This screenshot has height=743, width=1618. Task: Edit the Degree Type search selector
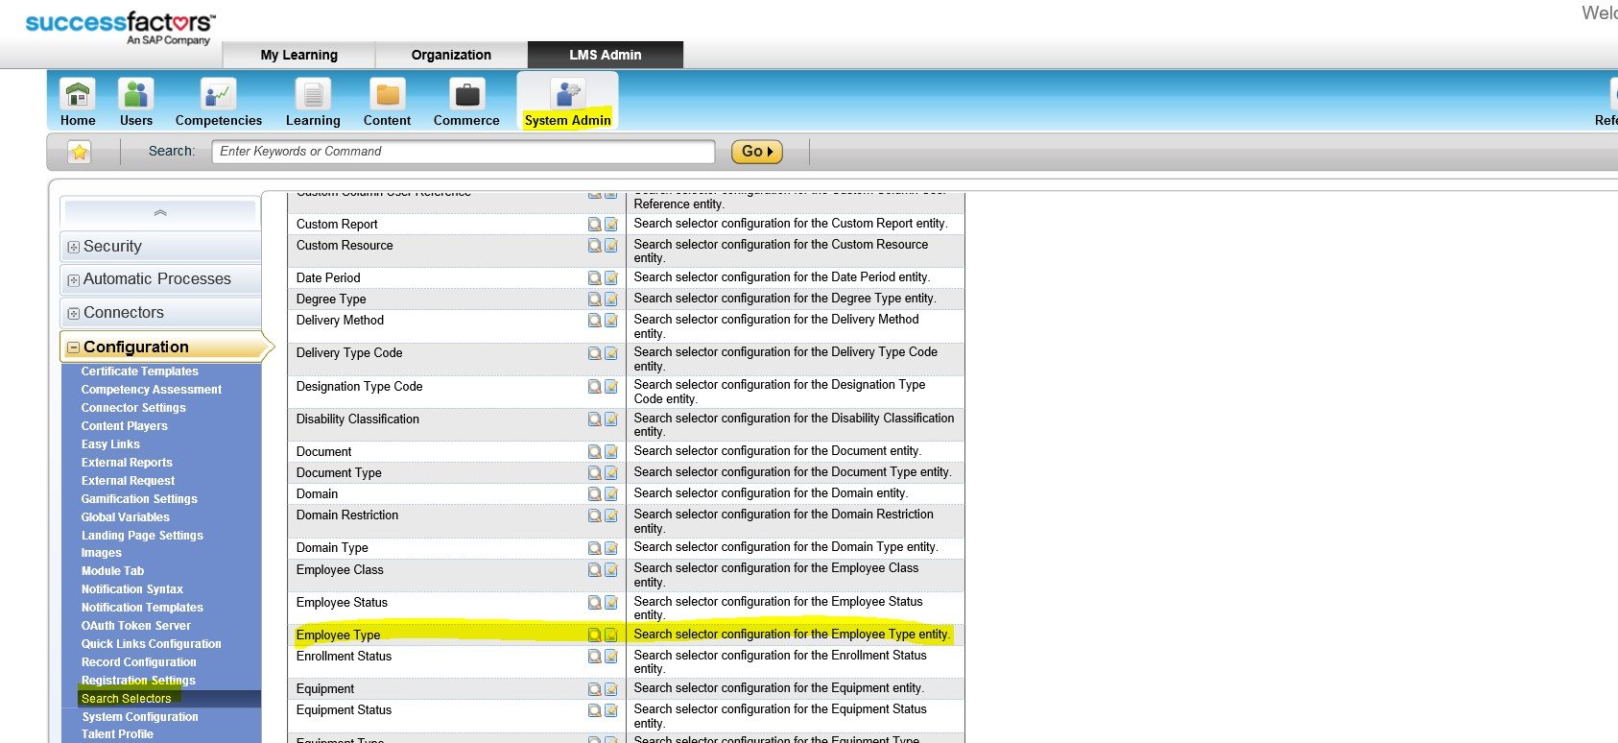(610, 300)
